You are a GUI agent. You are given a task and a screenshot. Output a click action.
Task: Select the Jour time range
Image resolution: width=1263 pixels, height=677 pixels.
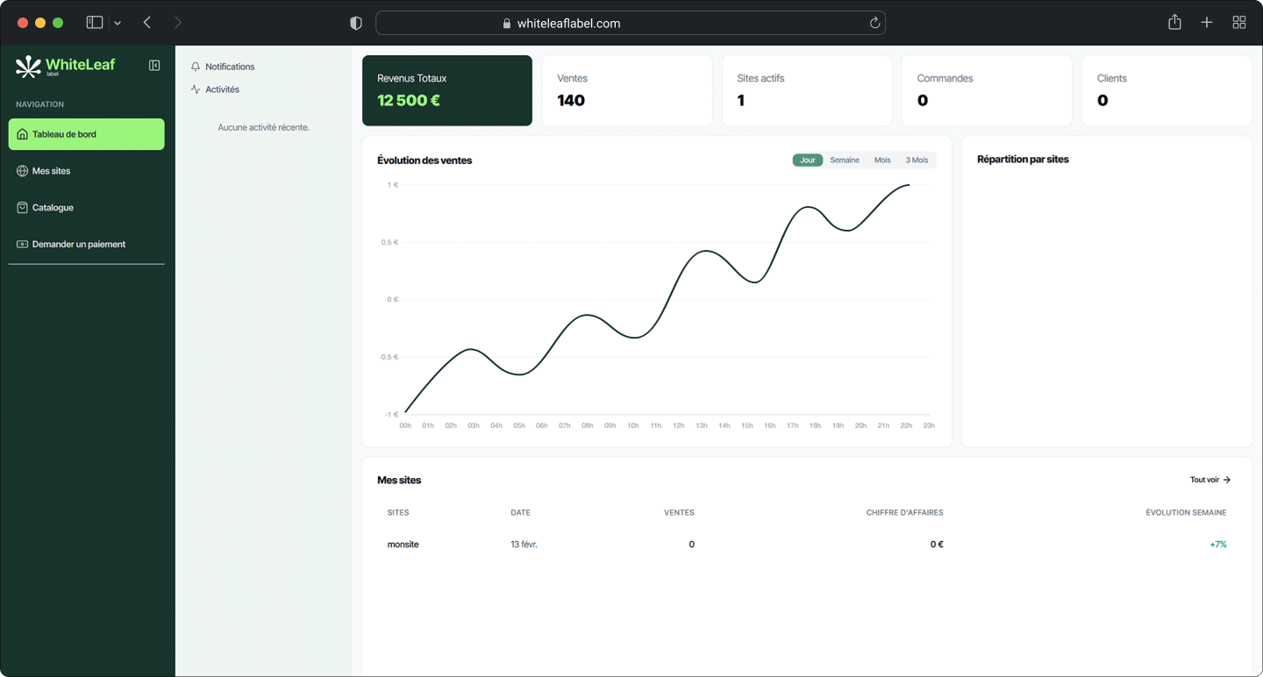coord(808,160)
